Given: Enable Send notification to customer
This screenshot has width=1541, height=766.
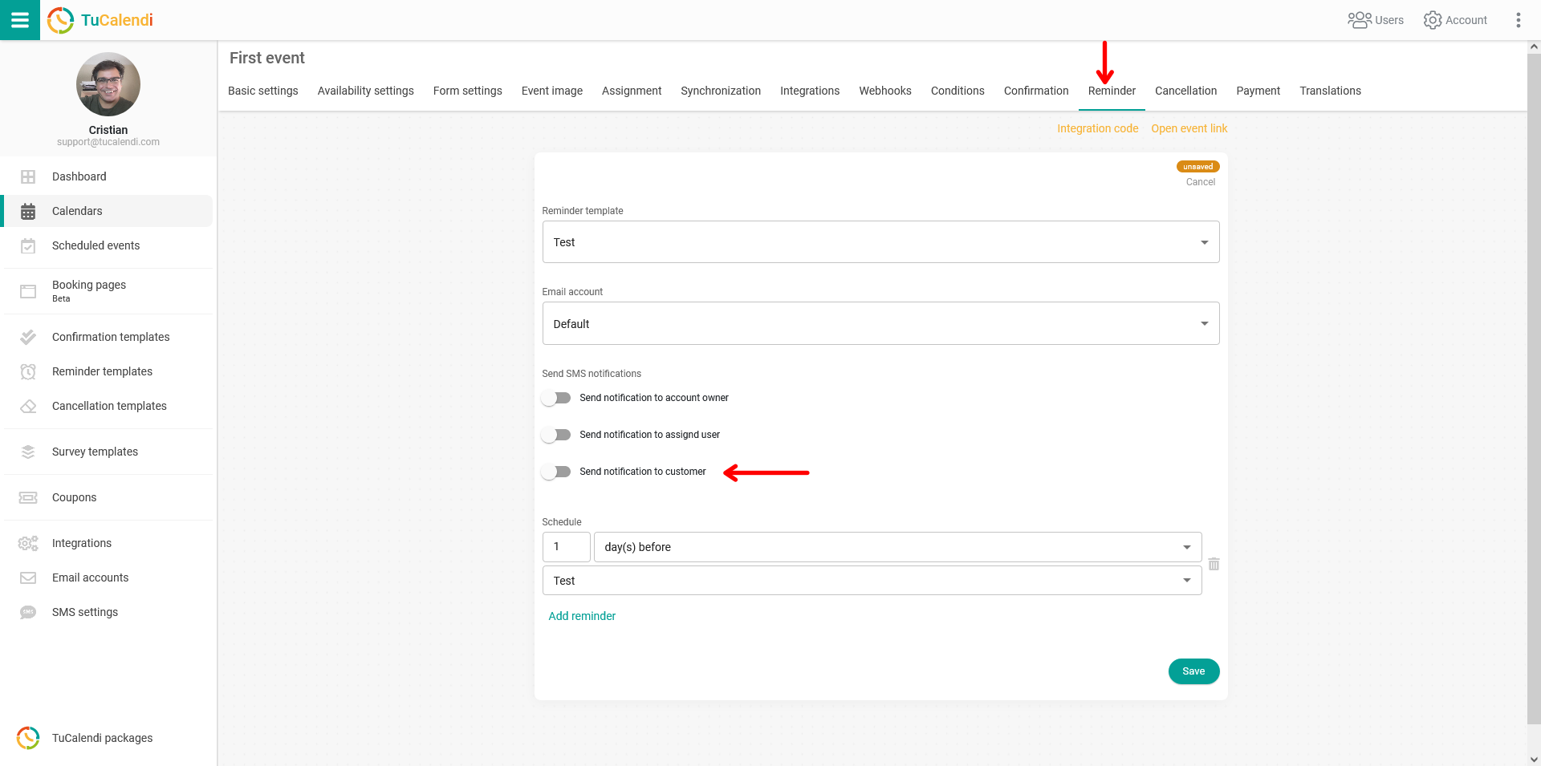Looking at the screenshot, I should [x=556, y=472].
